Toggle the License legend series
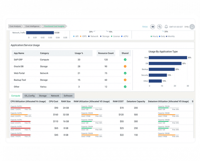 115,36
